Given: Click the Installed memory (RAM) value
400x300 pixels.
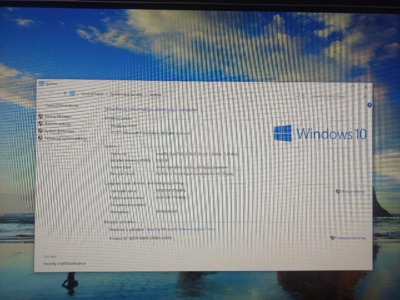Looking at the screenshot, I should (x=162, y=161).
